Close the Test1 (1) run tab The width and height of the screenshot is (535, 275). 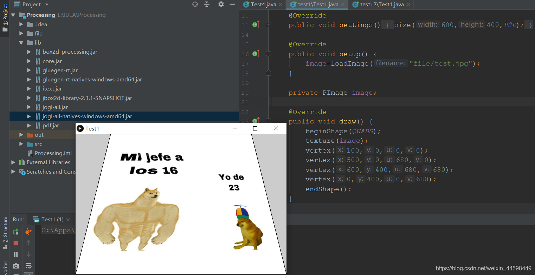pos(68,220)
